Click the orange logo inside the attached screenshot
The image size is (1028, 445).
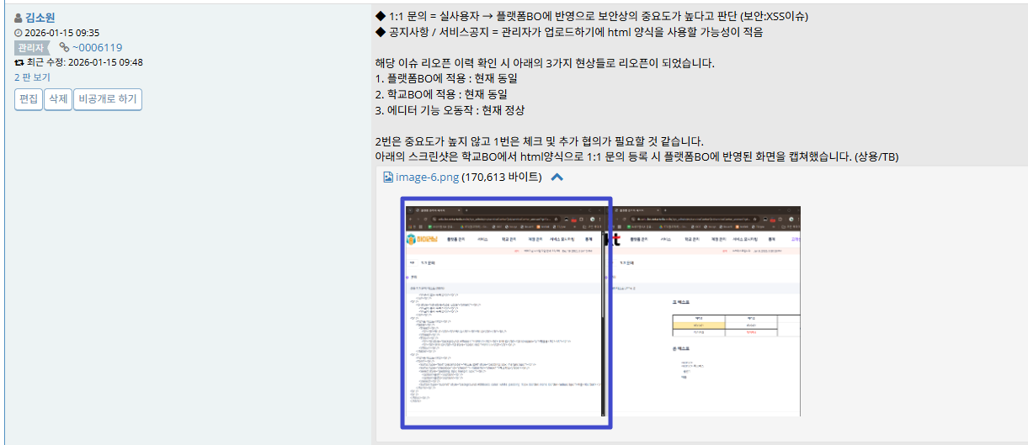tap(412, 240)
